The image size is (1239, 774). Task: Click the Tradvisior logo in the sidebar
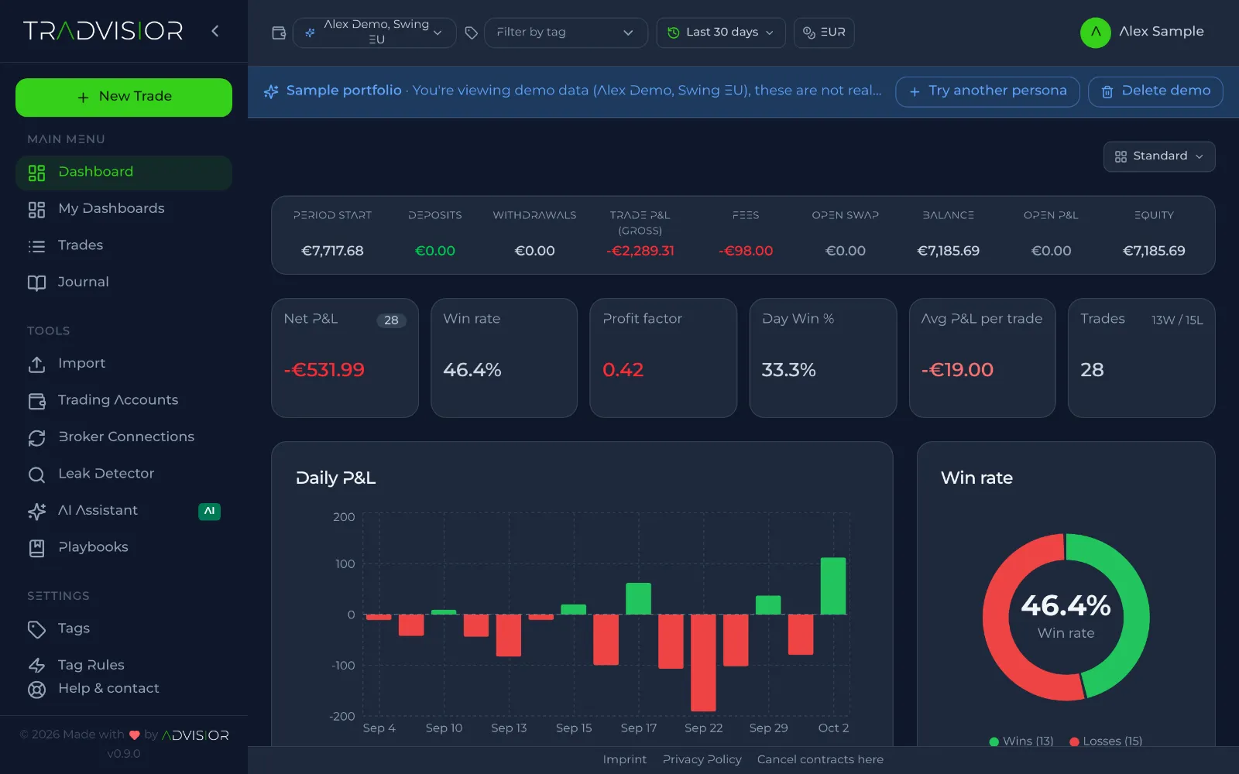(103, 31)
